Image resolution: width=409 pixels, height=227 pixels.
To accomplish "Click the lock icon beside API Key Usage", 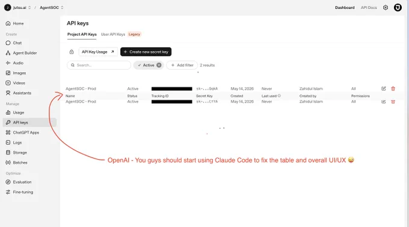I will point(72,52).
